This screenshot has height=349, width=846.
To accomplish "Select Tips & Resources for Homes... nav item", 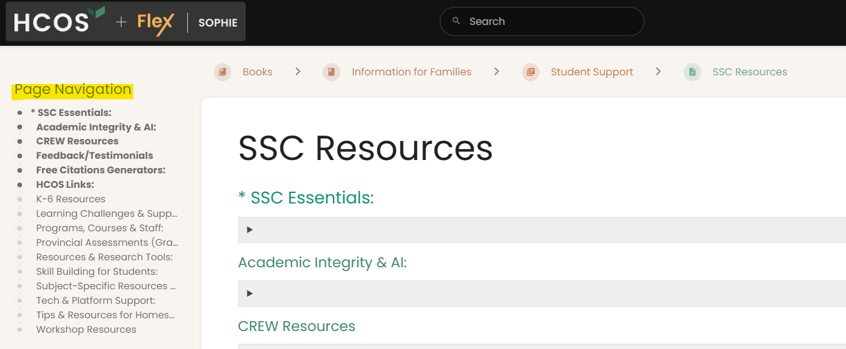I will coord(105,315).
